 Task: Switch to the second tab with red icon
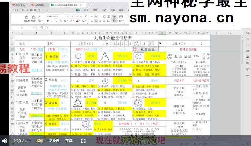click(38, 5)
